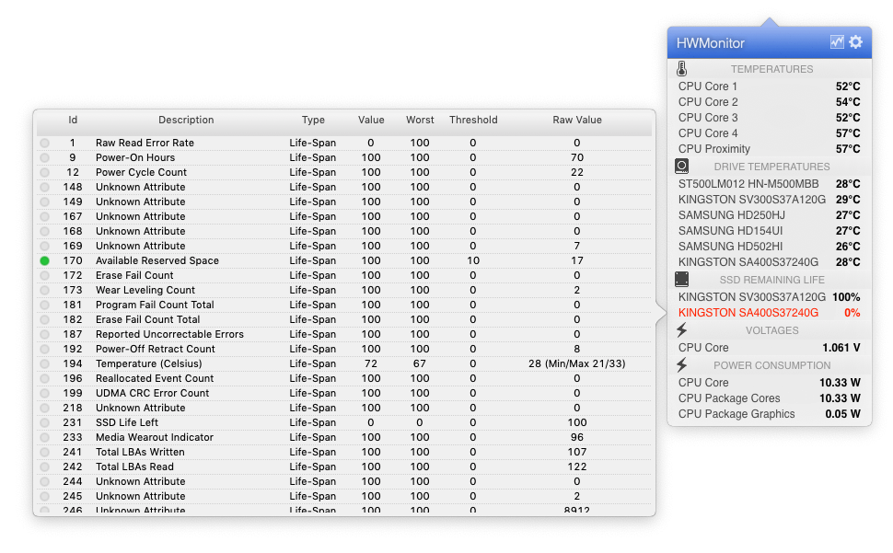Click the status dot for Total LBAs Read

44,467
